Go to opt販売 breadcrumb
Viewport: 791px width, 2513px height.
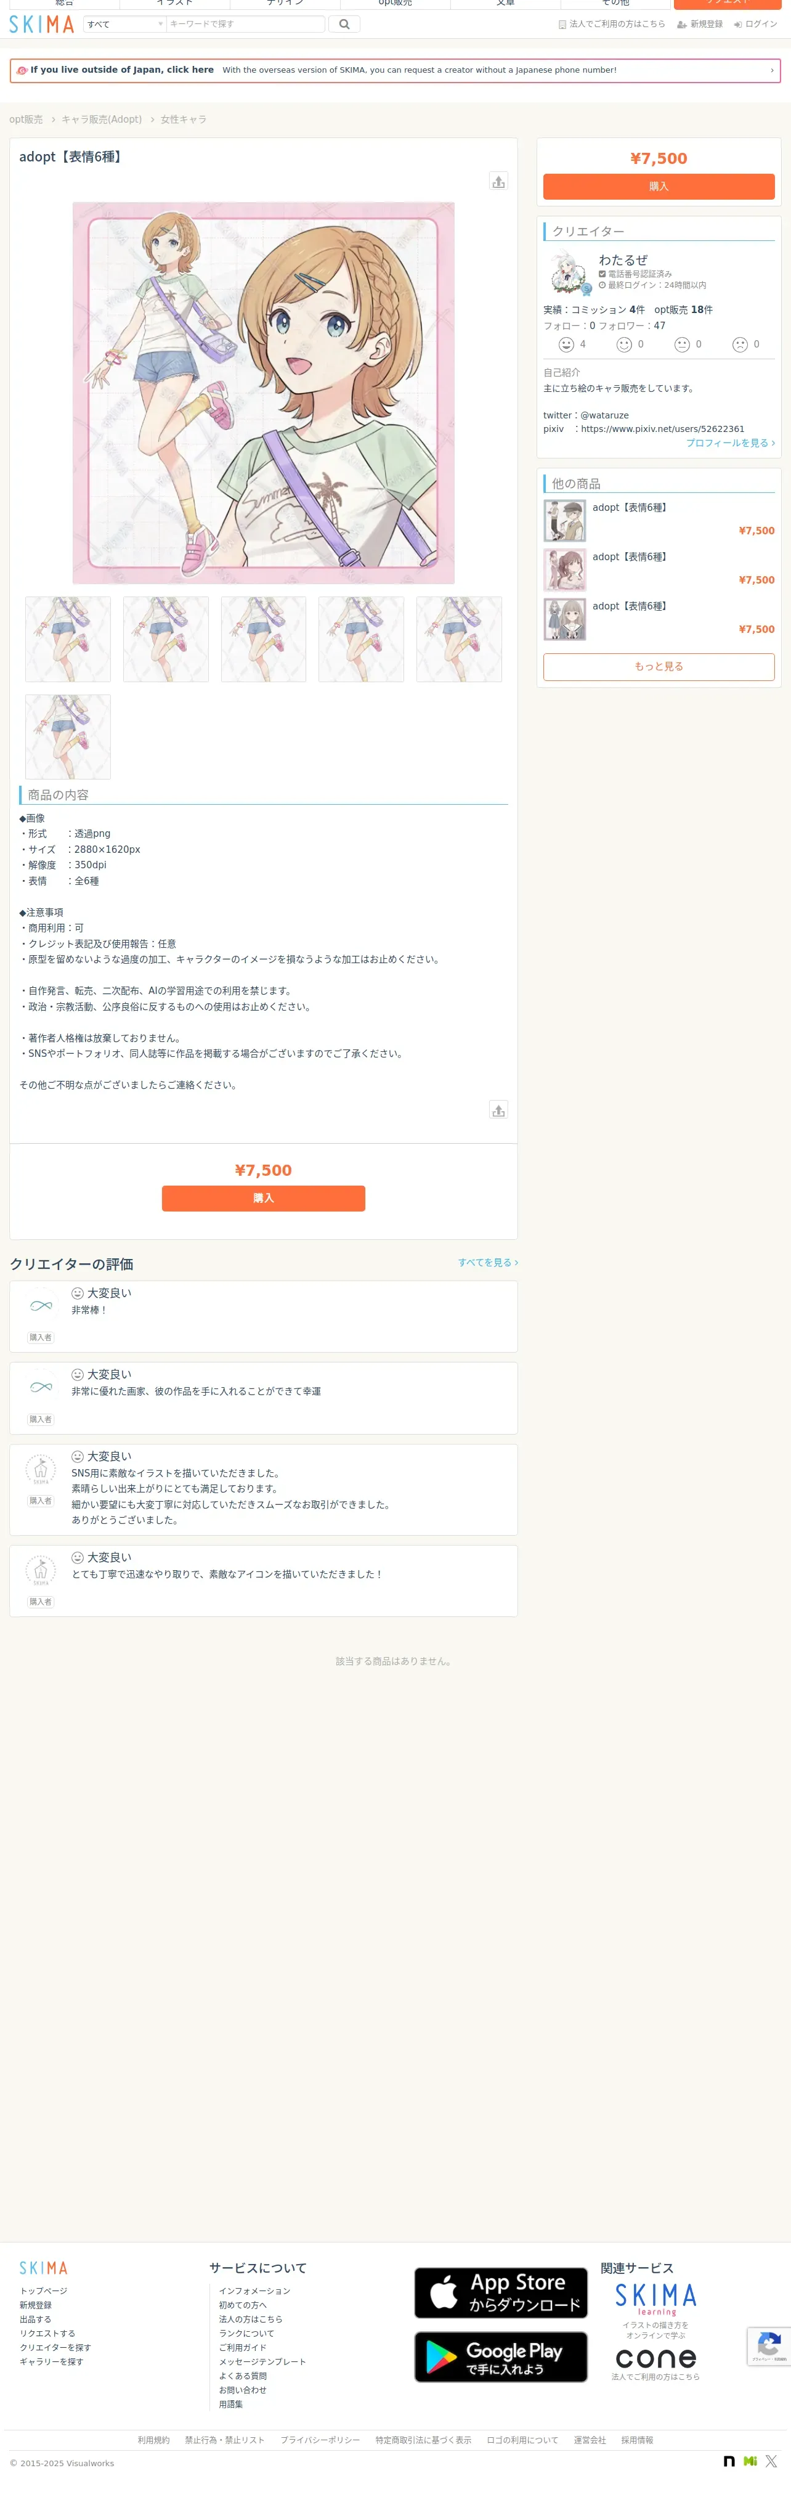tap(26, 119)
